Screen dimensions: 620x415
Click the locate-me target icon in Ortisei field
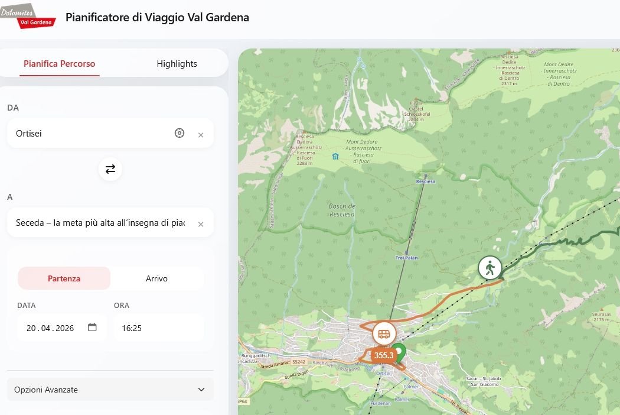[x=179, y=133]
